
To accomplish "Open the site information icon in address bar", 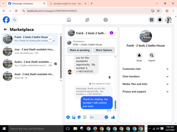I will point(24,11).
